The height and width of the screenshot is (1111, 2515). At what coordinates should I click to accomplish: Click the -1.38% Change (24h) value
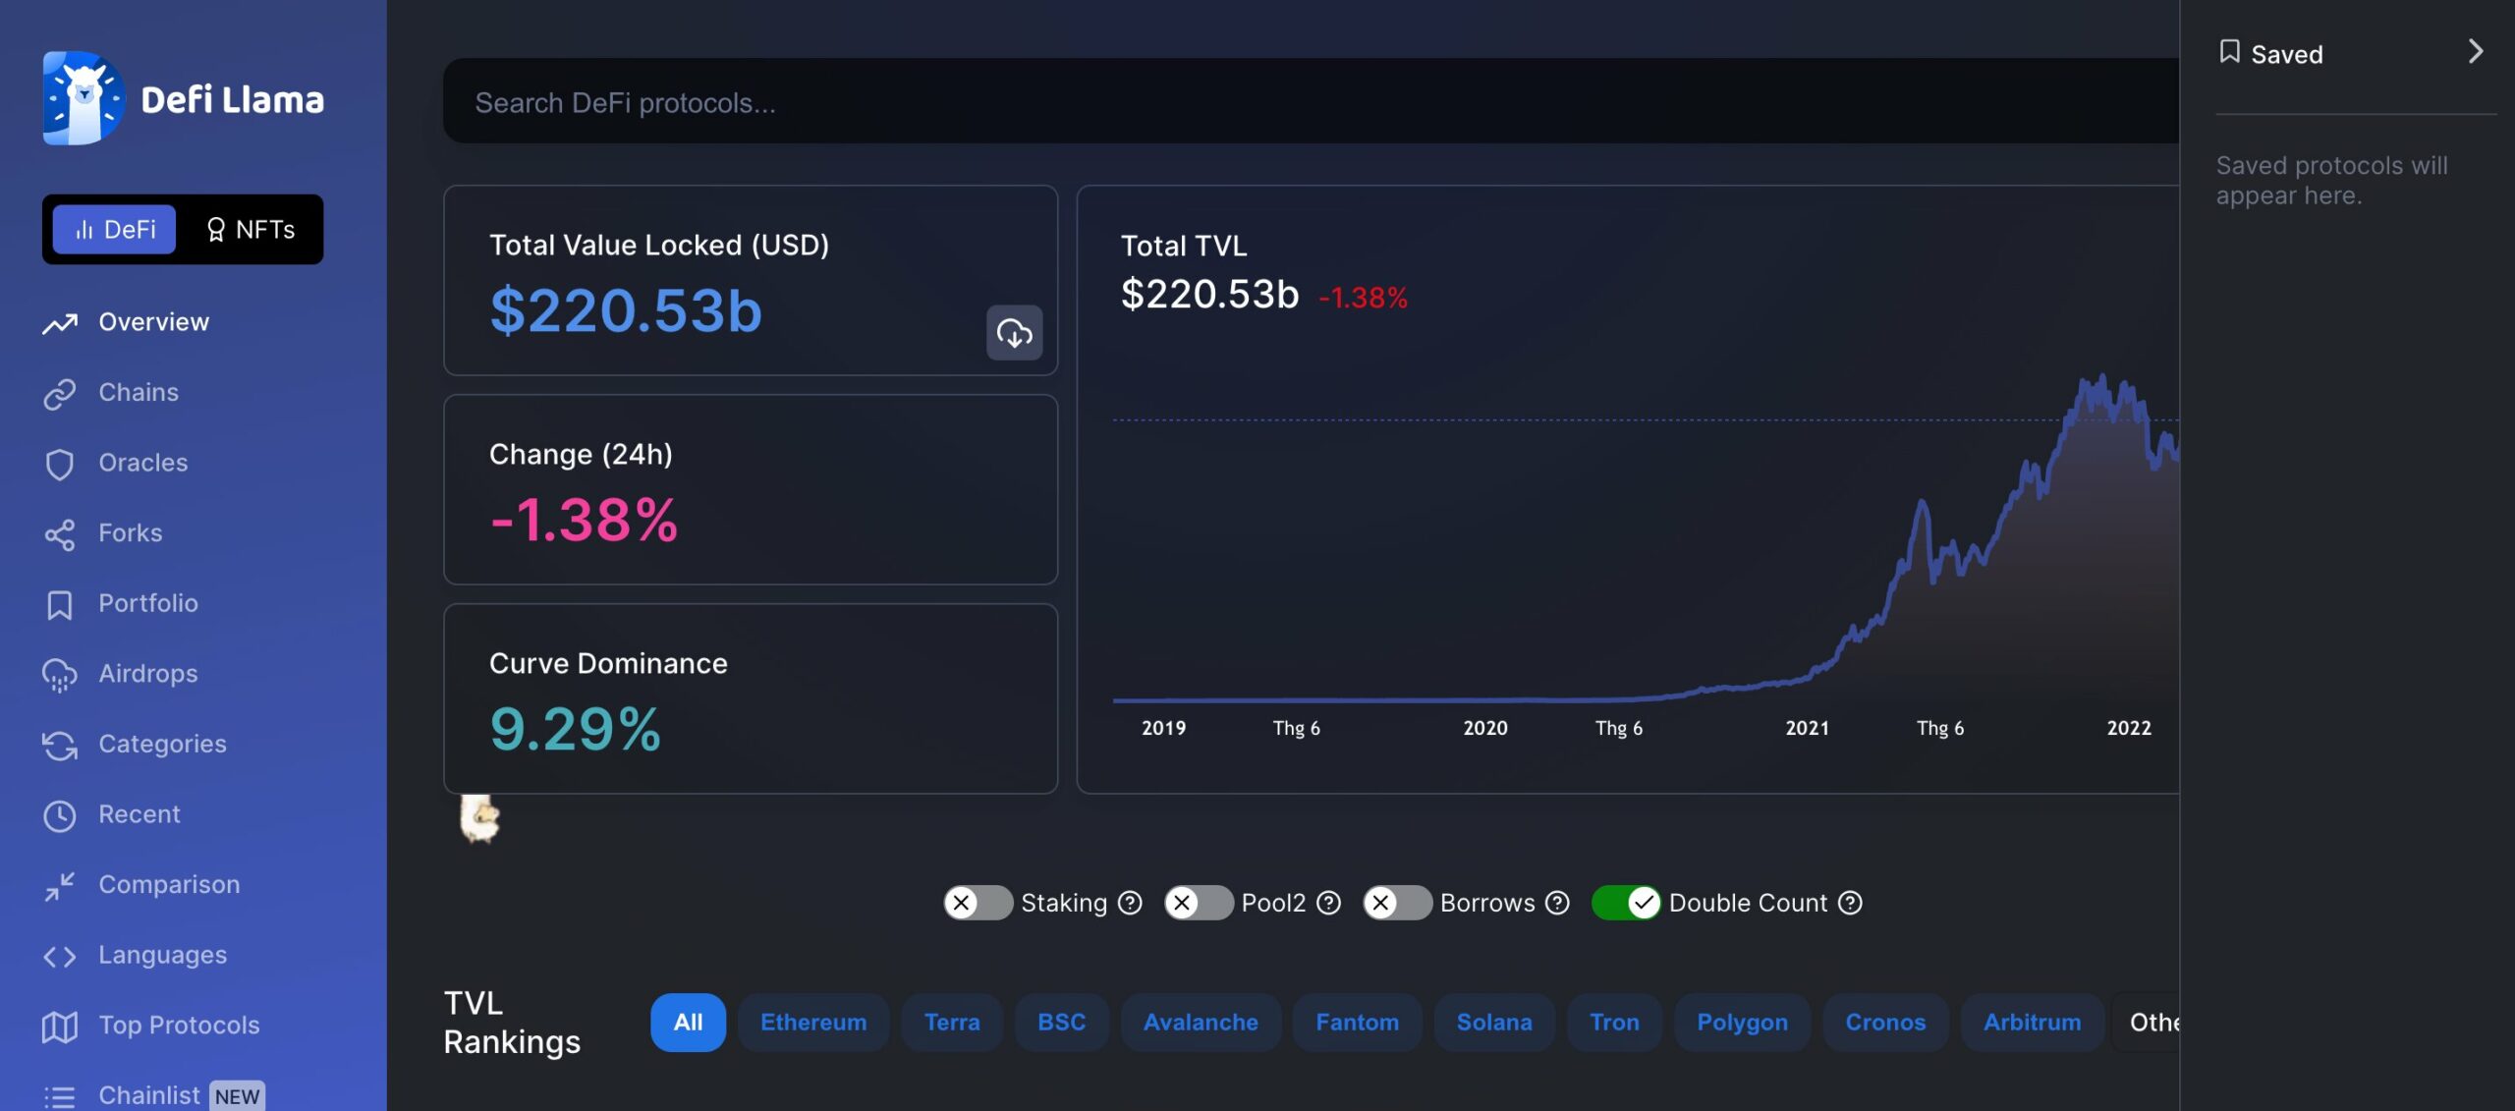(x=584, y=520)
